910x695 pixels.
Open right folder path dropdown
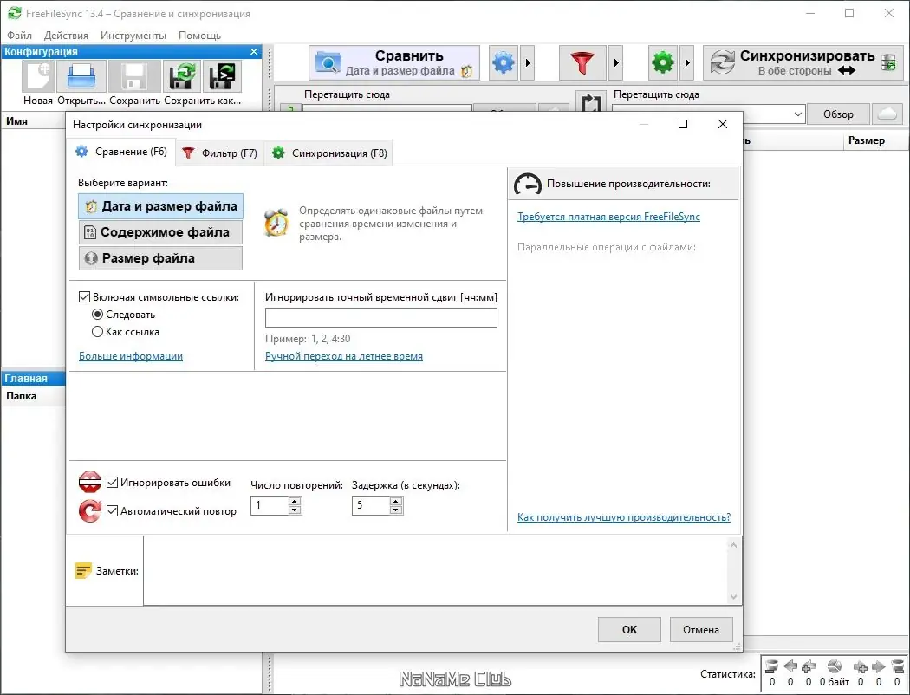pos(798,114)
